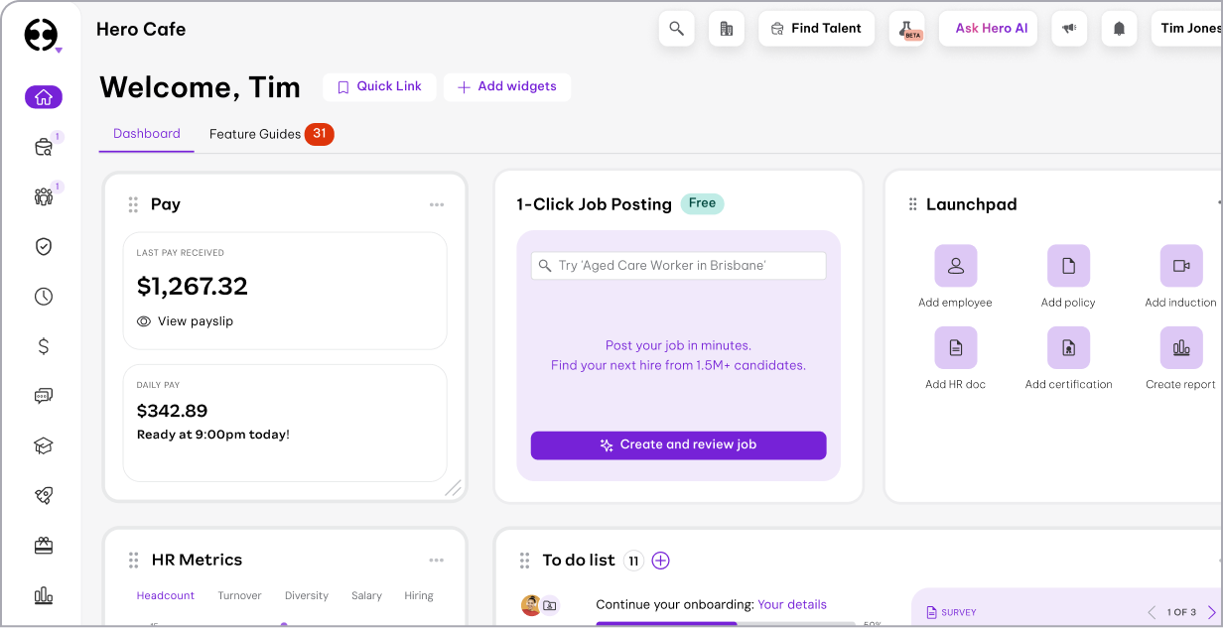Follow the Your details onboarding link
The width and height of the screenshot is (1223, 628).
point(791,604)
